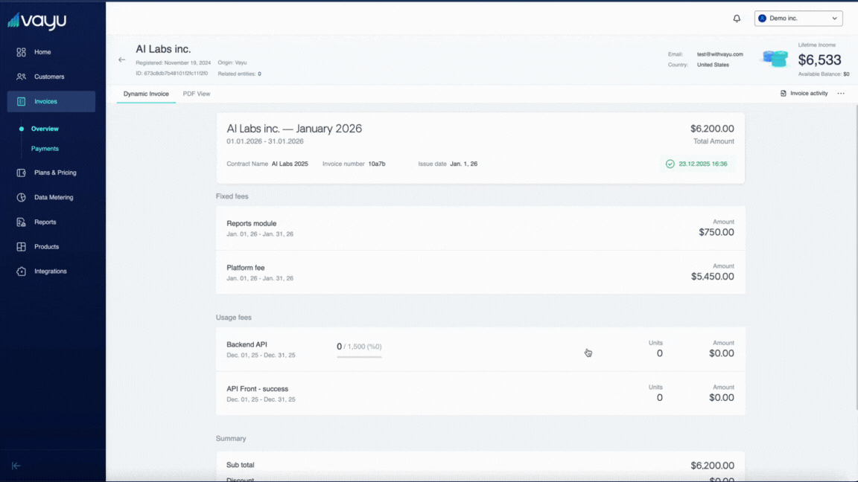This screenshot has height=482, width=858.
Task: Click the Backend API usage progress bar
Action: (x=359, y=357)
